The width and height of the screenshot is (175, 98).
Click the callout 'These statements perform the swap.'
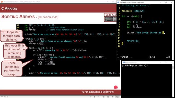(x=12, y=69)
